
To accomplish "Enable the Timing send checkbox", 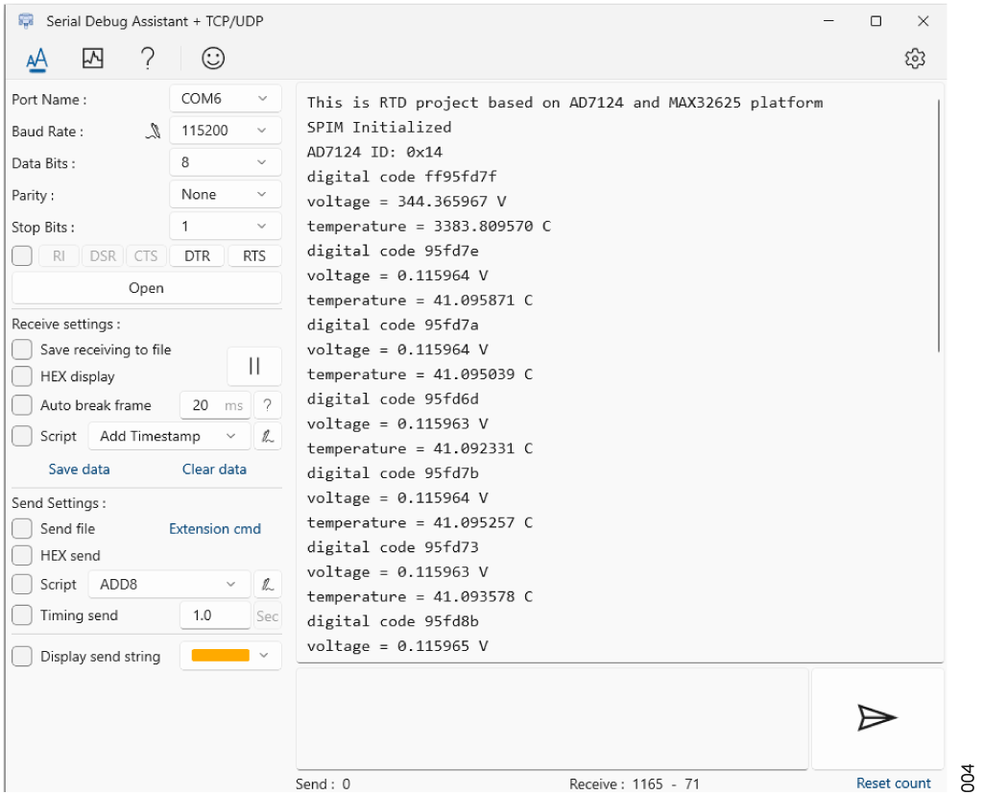I will coord(22,615).
